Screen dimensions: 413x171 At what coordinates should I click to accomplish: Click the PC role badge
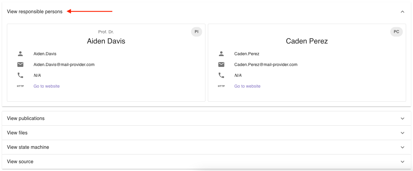[x=396, y=32]
